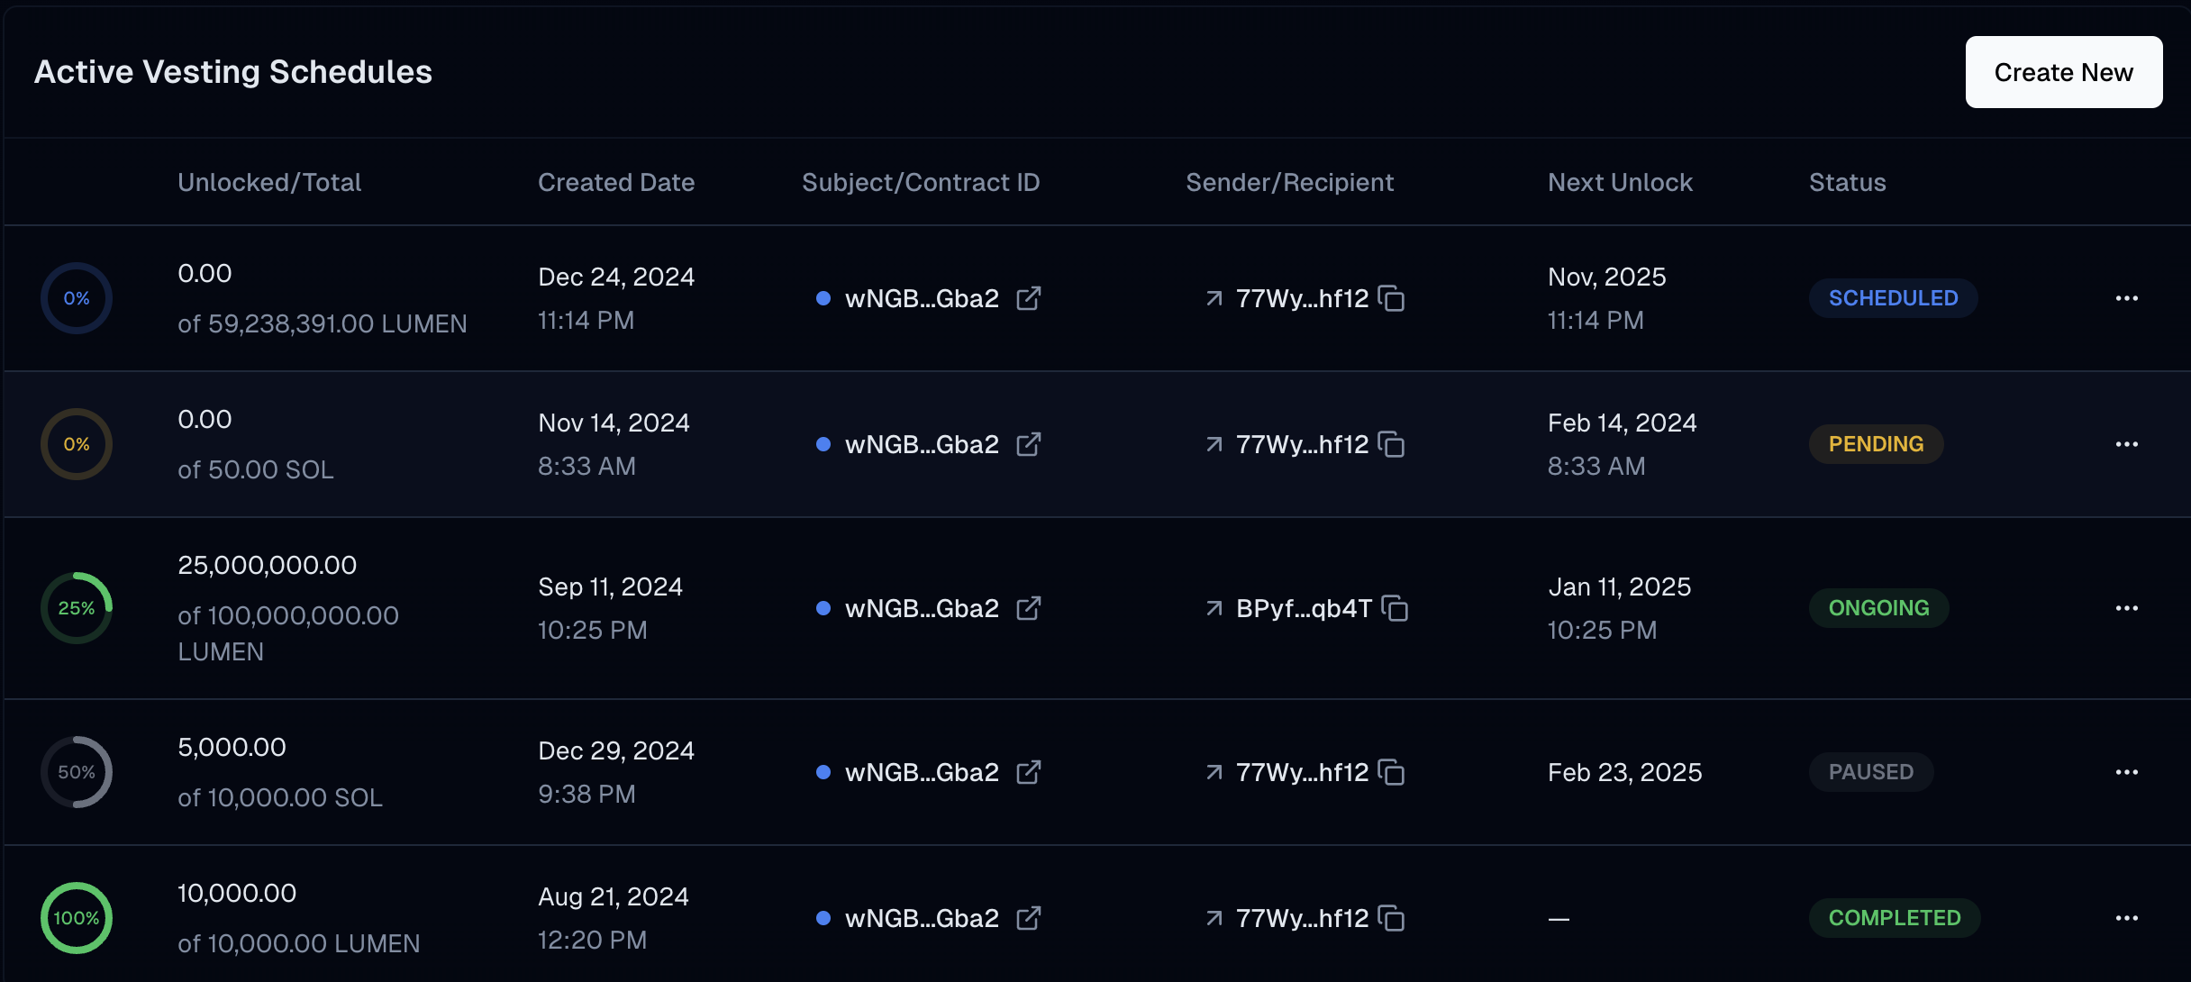This screenshot has width=2191, height=982.
Task: Click the outgoing arrow icon beside 77Wy...hf12 in SCHEDULED row
Action: click(1214, 297)
